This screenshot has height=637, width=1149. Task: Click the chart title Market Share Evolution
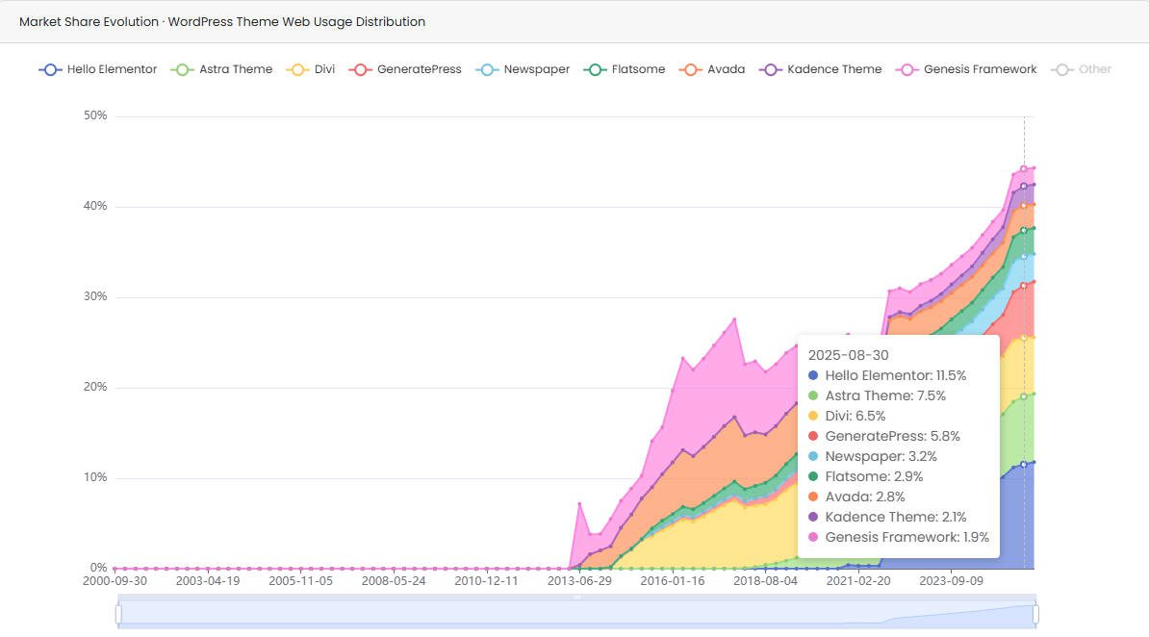(90, 21)
